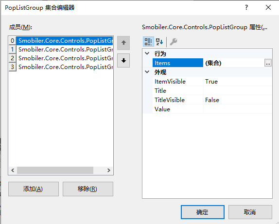Cancel with the 取消 button

[x=250, y=212]
